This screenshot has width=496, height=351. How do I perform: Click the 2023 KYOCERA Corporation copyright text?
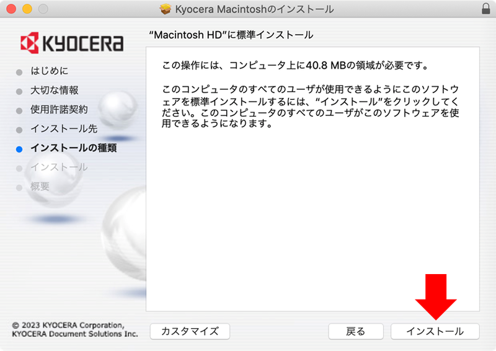tap(75, 329)
